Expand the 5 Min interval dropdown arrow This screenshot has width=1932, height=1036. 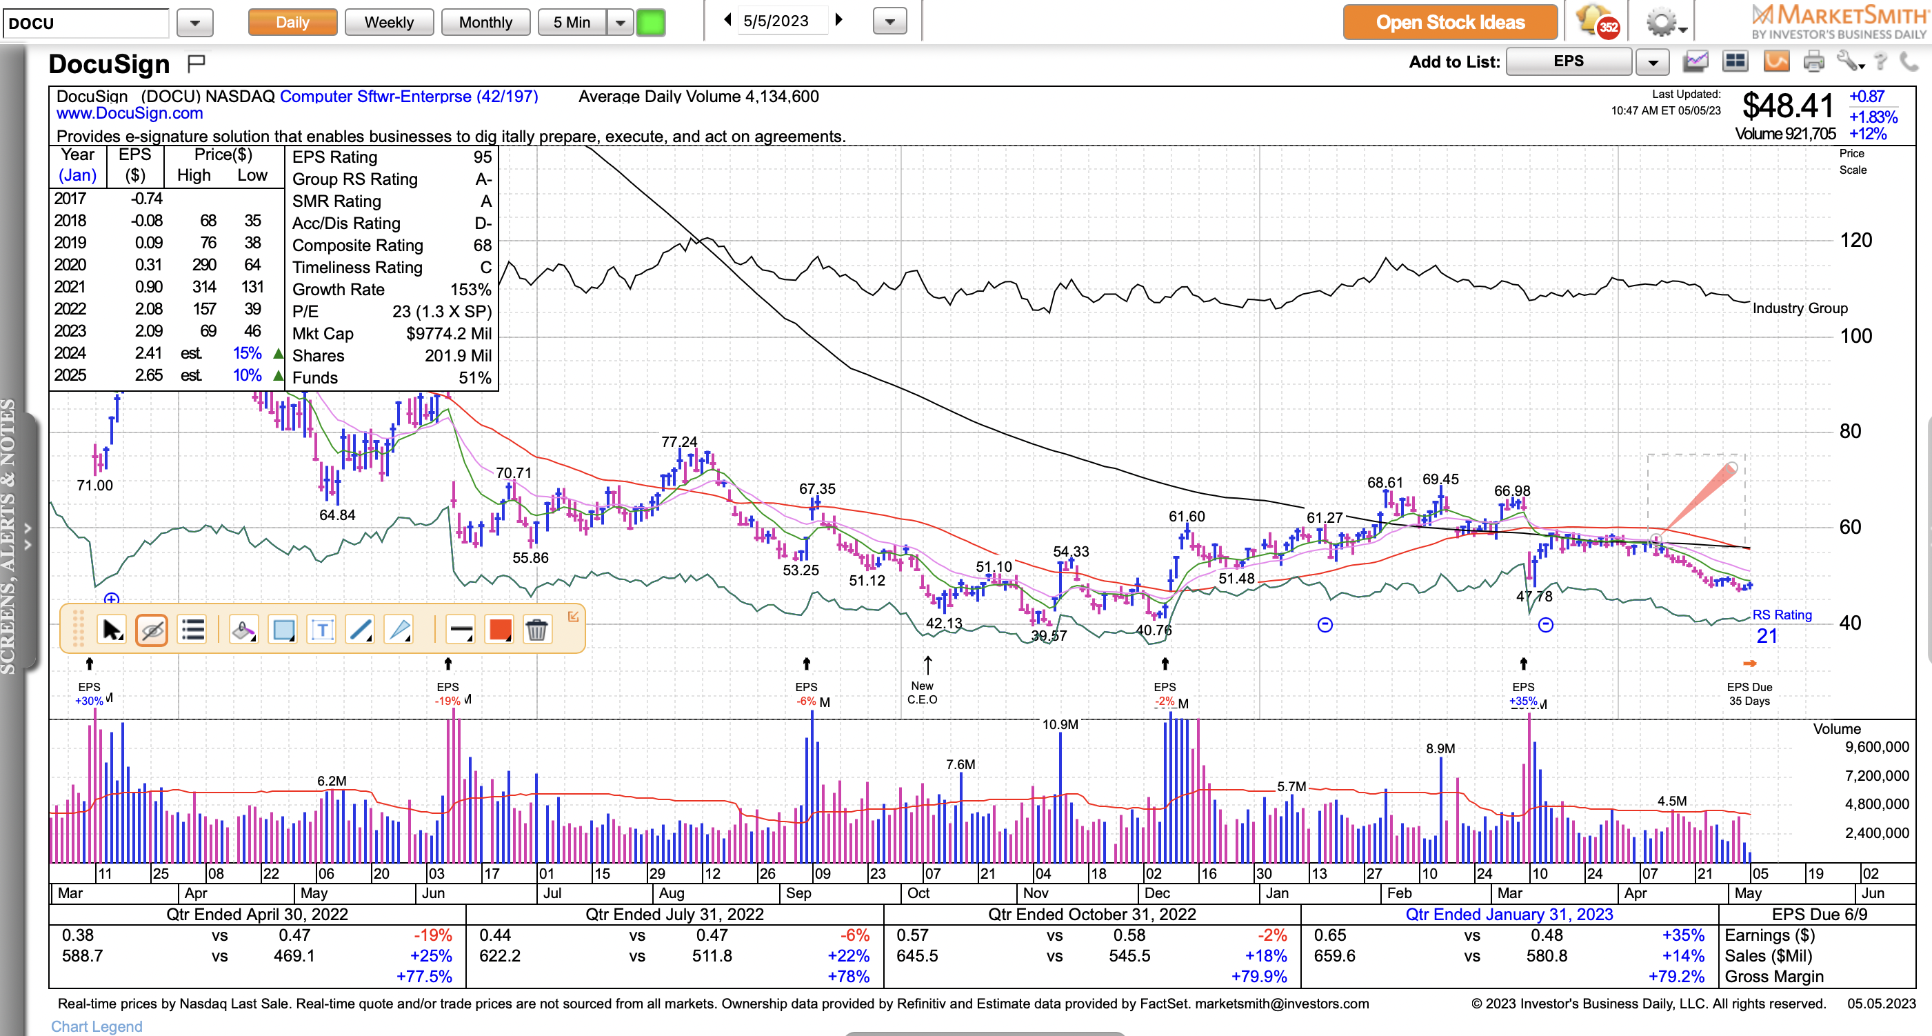(621, 23)
